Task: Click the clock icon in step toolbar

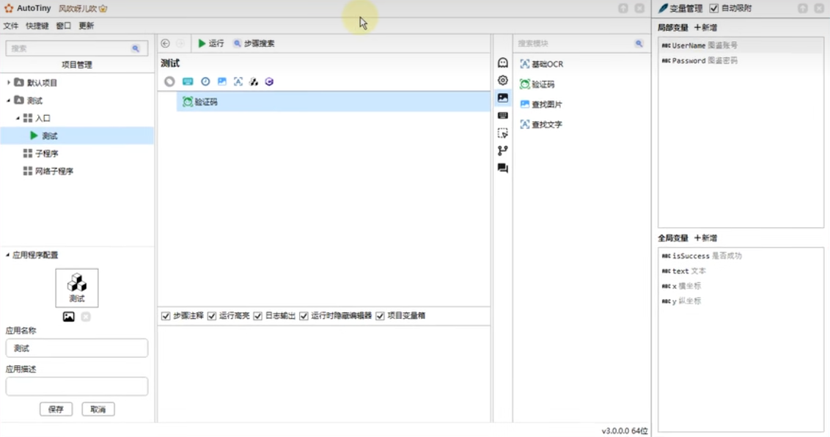Action: click(205, 81)
